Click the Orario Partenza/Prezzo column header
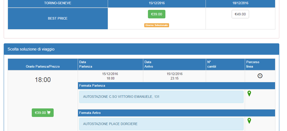Viewport: 287px width, 131px height. pos(43,65)
